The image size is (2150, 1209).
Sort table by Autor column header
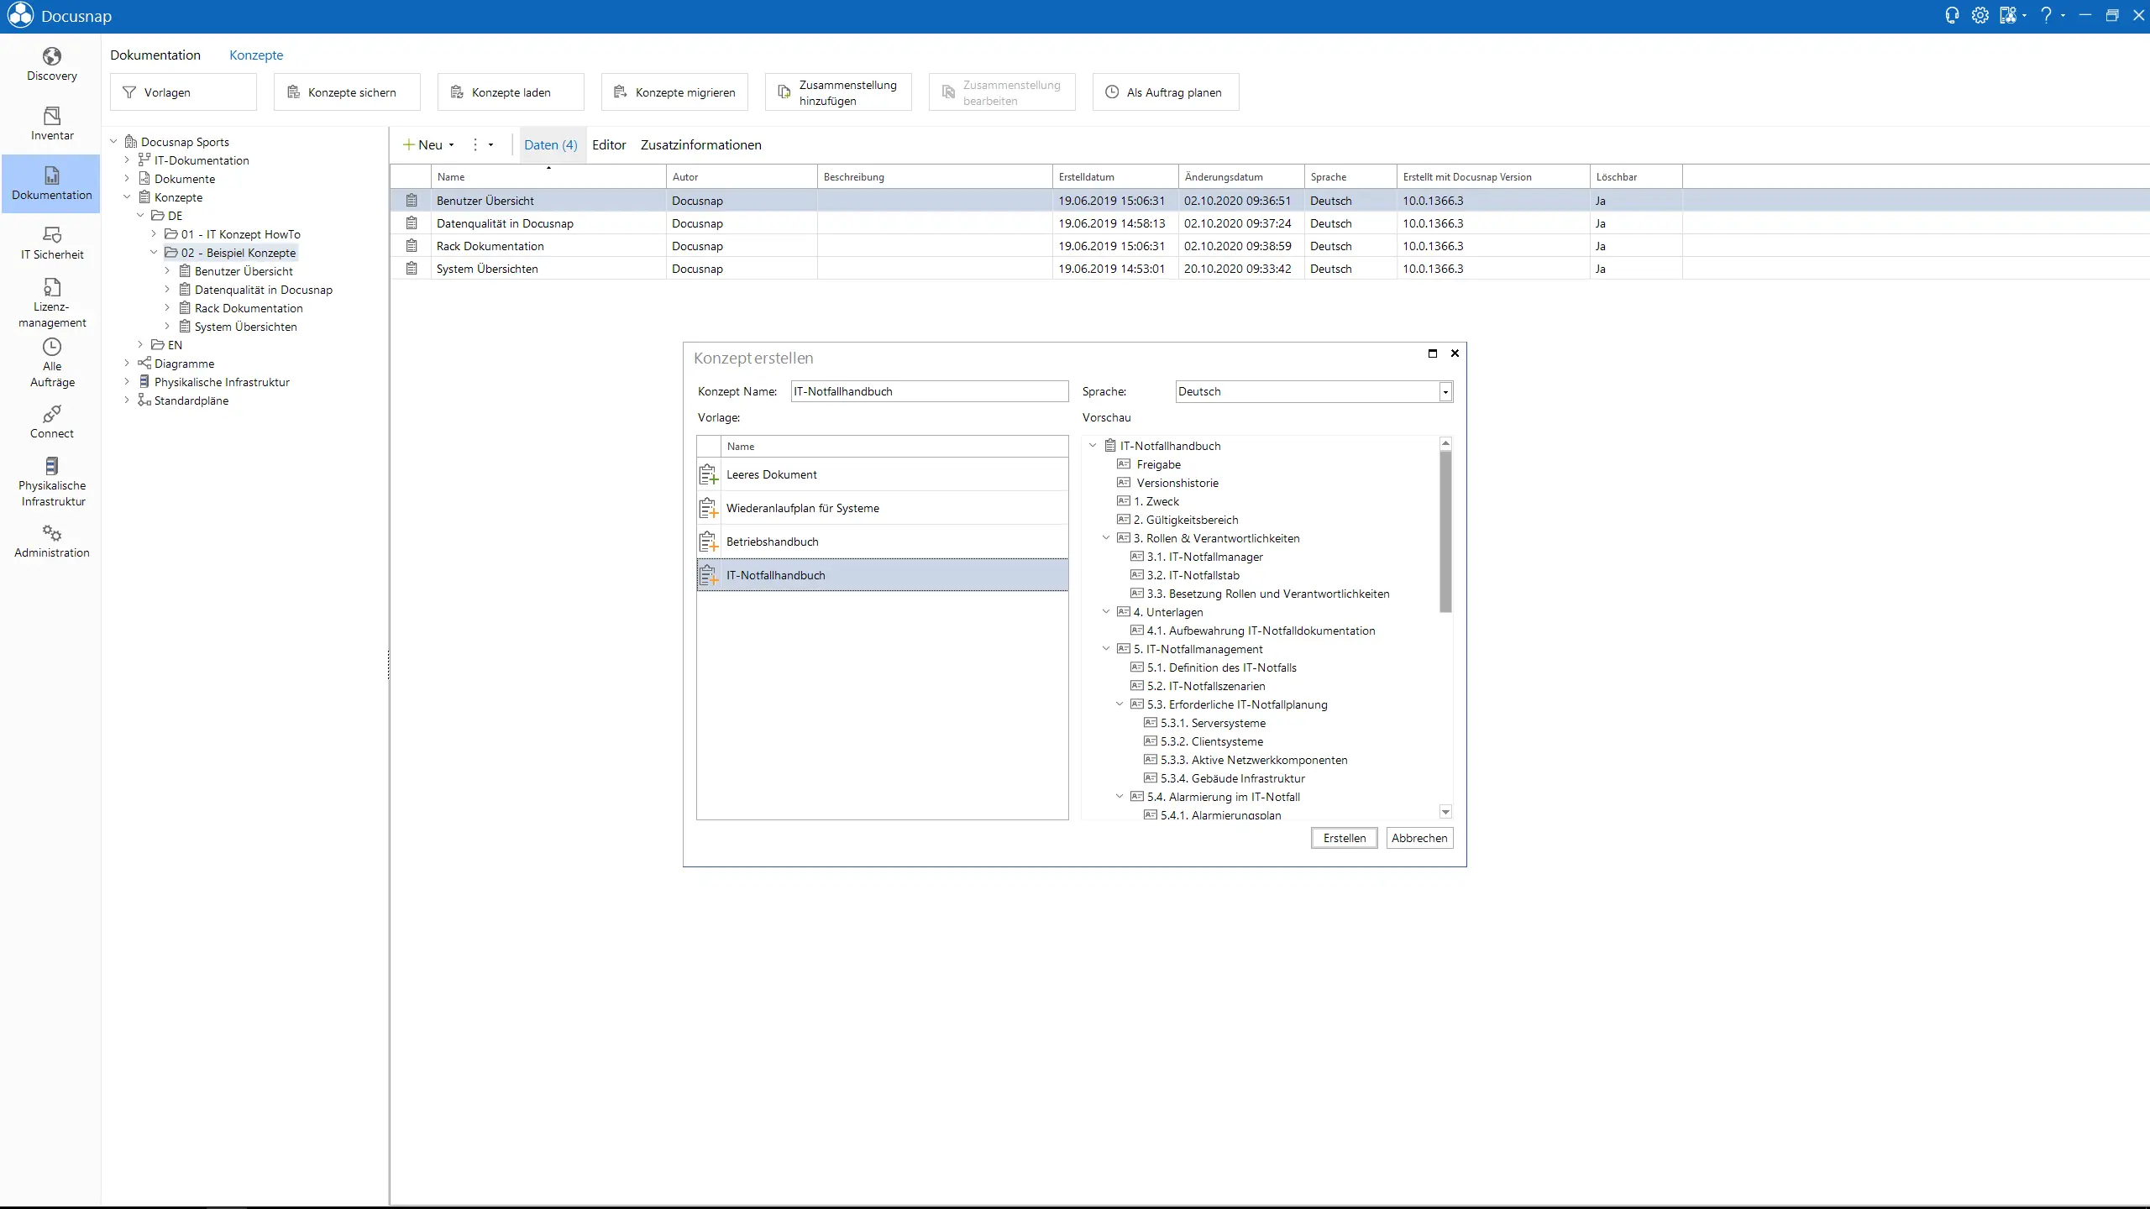tap(742, 177)
